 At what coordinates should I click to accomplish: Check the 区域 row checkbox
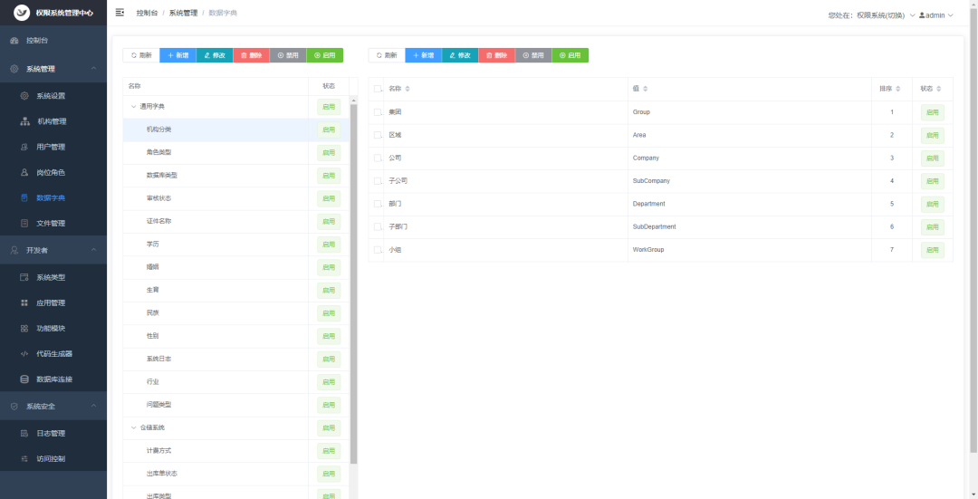[378, 135]
